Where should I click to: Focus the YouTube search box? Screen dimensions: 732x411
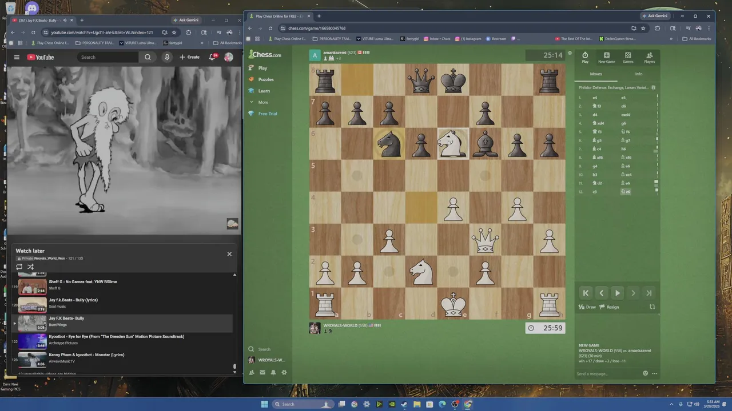pos(108,57)
